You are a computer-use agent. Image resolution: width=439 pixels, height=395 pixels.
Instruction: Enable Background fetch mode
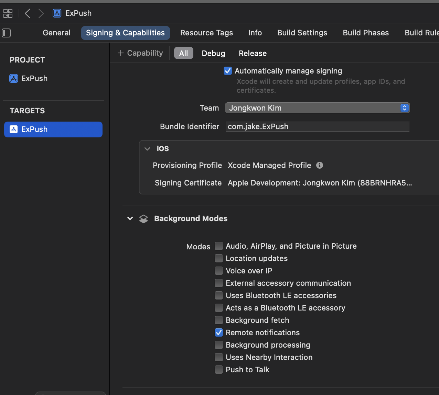(x=219, y=320)
